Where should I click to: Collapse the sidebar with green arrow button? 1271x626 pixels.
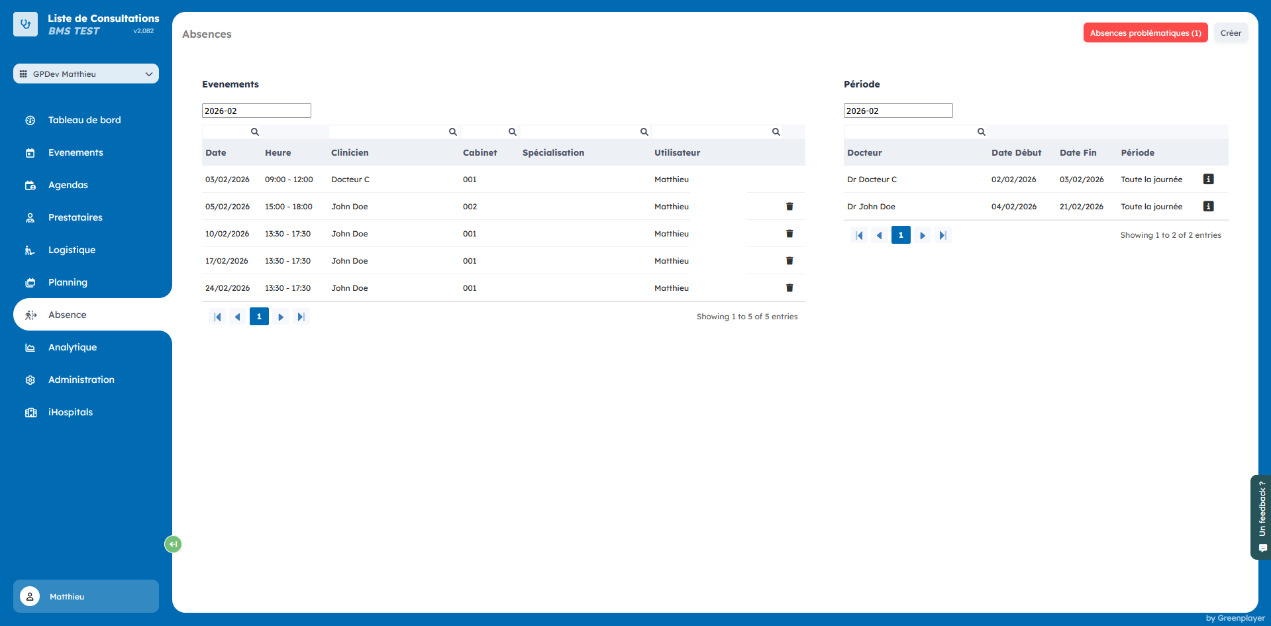(173, 544)
